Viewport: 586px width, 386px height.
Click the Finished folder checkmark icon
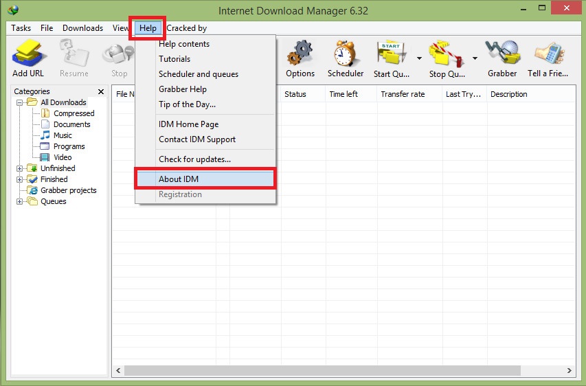pos(32,179)
